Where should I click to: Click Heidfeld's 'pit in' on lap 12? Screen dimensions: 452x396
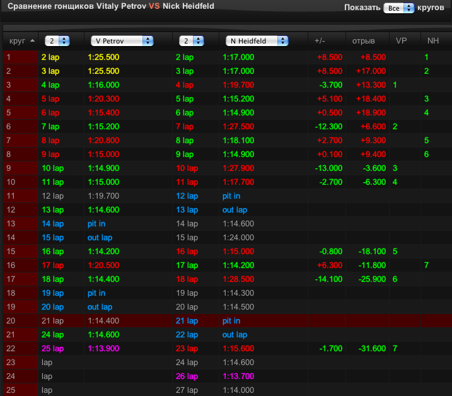pos(231,196)
